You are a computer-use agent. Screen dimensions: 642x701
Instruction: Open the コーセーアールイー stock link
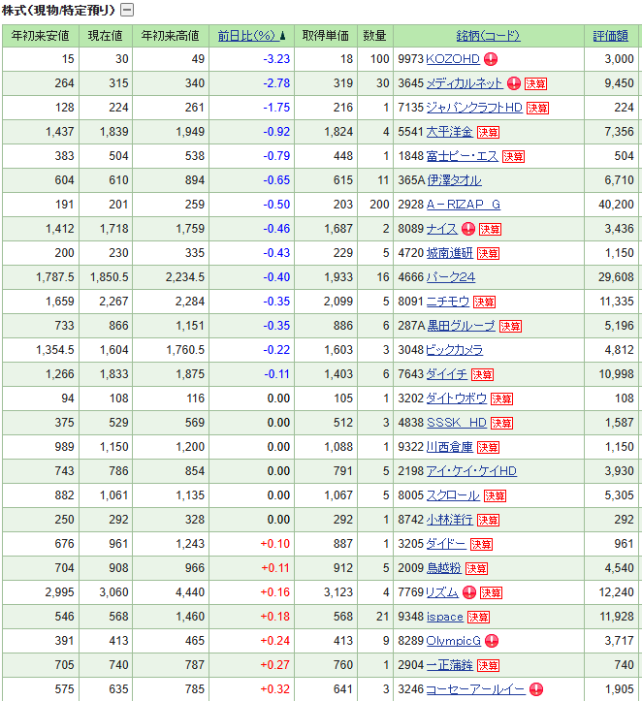coord(475,689)
